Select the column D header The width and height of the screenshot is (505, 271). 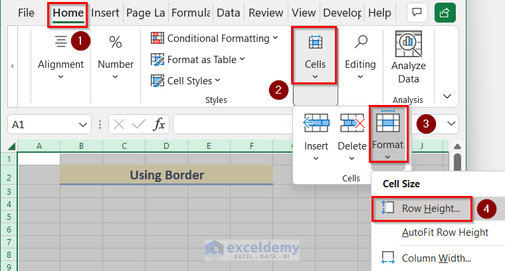click(166, 146)
